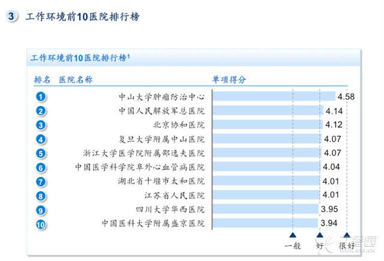Click the score value 4.14
This screenshot has height=261, width=384.
[x=334, y=111]
